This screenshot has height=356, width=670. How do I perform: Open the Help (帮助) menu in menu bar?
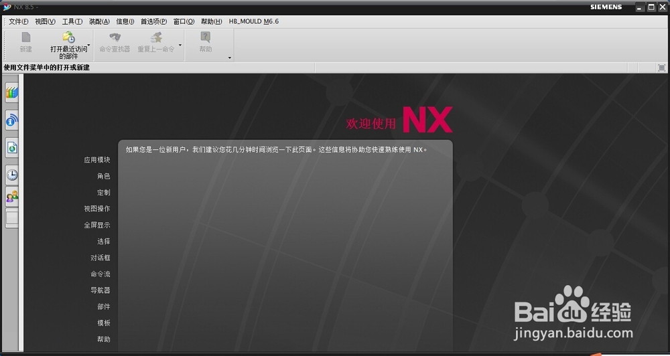coord(211,21)
